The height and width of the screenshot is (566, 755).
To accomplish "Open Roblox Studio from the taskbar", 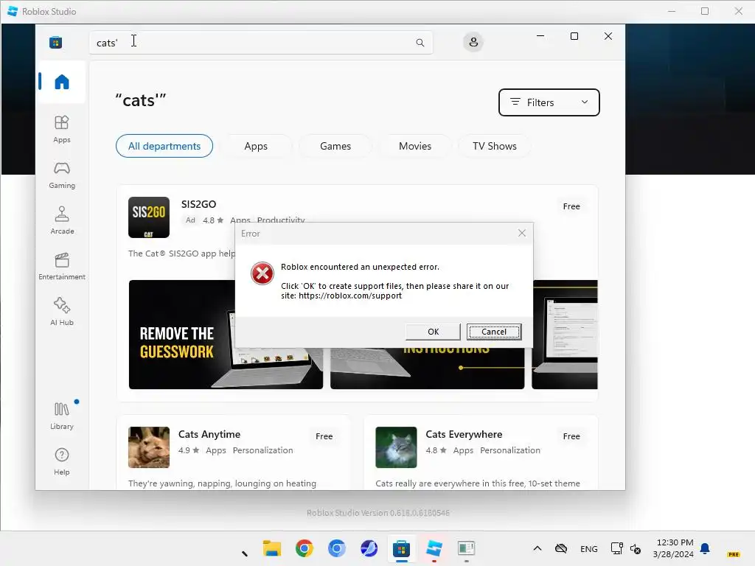I will pyautogui.click(x=434, y=548).
